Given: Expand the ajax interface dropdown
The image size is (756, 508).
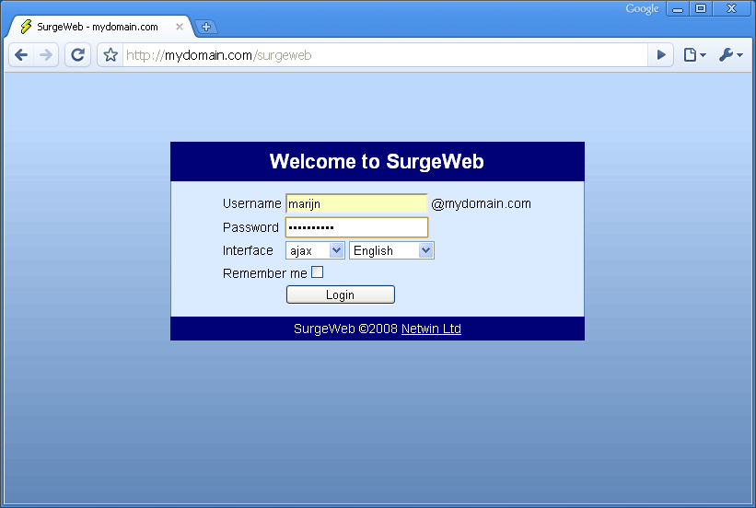Looking at the screenshot, I should coord(315,250).
